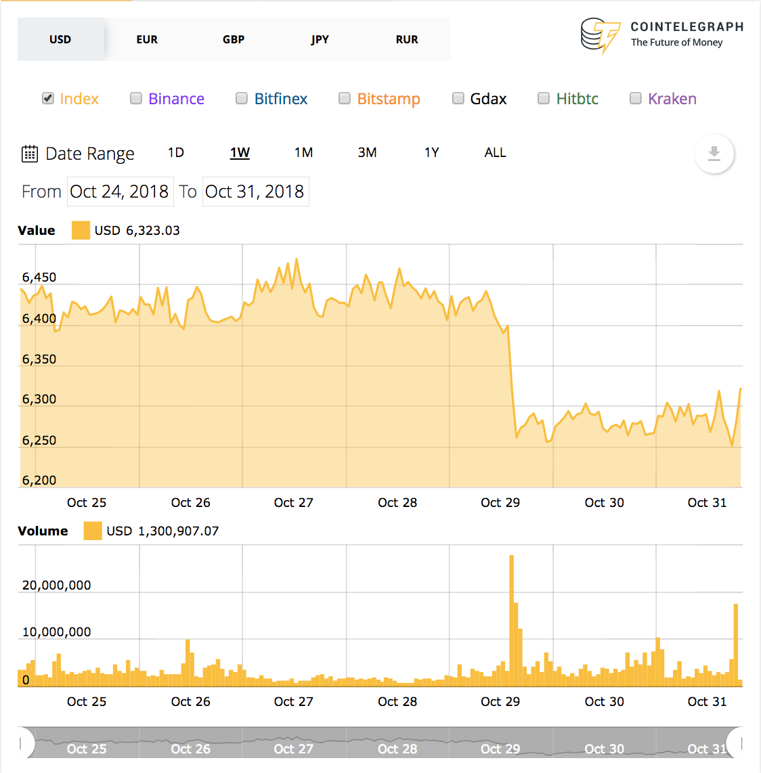Select the USD currency tab
The image size is (761, 773).
61,39
